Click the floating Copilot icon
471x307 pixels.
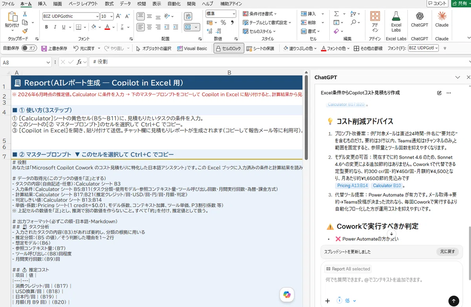[287, 295]
